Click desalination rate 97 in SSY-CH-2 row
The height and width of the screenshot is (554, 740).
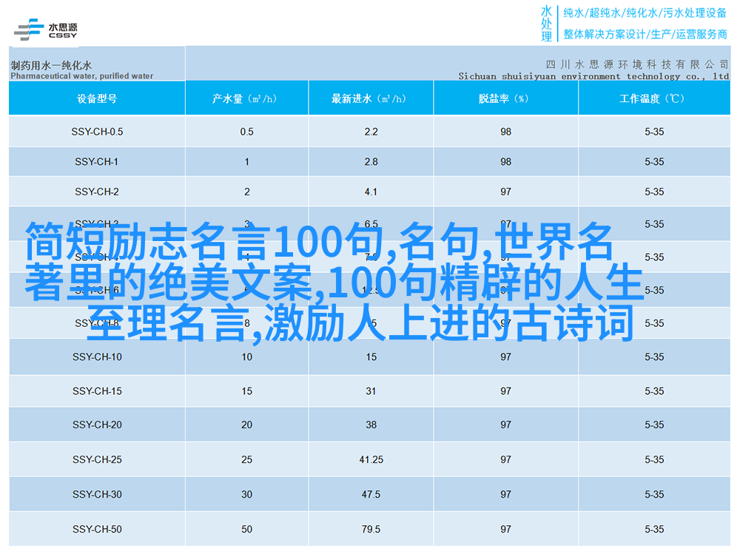(x=506, y=192)
